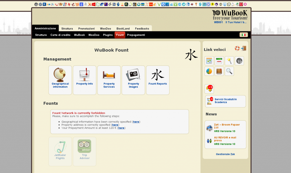Follow the Gestionale Zak link
This screenshot has width=291, height=173.
[225, 154]
